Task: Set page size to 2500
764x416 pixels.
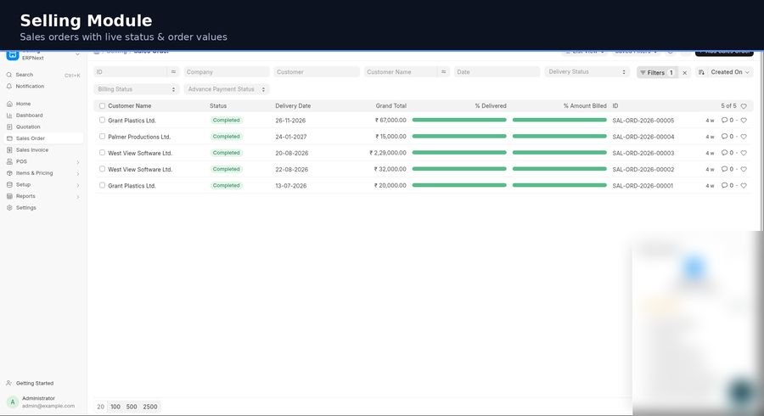Action: click(x=150, y=407)
